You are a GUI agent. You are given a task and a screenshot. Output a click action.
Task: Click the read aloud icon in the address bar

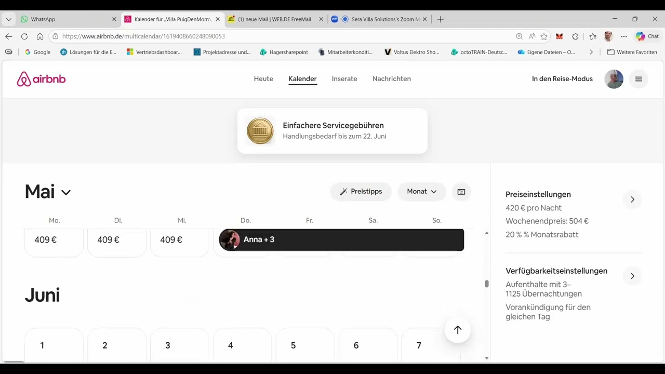point(532,36)
